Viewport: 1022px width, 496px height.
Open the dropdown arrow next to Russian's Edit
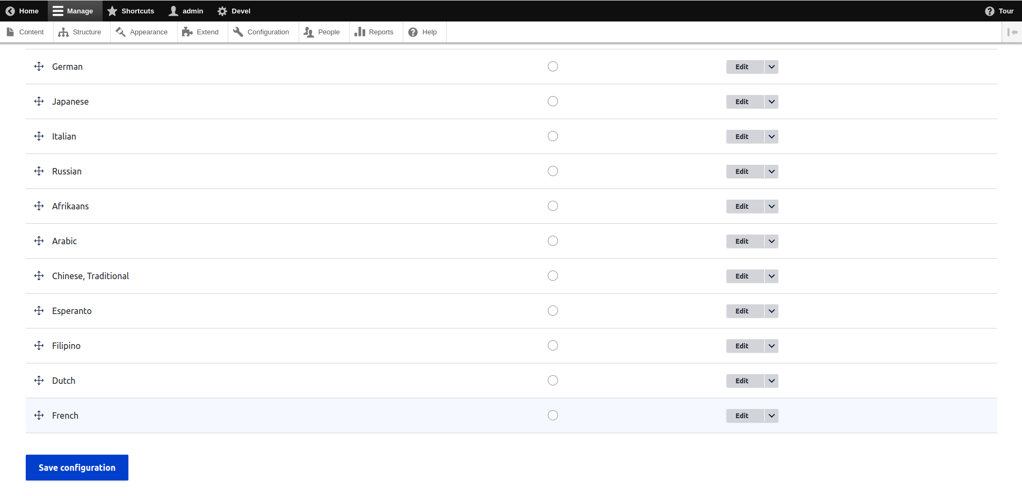771,171
